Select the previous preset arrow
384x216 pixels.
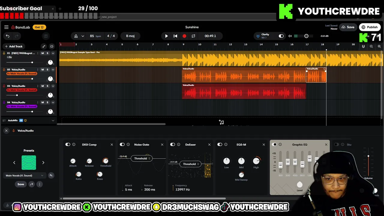[x=14, y=163]
